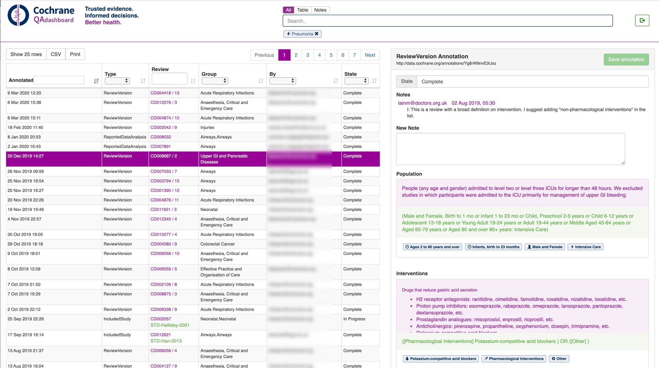659x368 pixels.
Task: Select the Table filter tab
Action: coord(302,10)
